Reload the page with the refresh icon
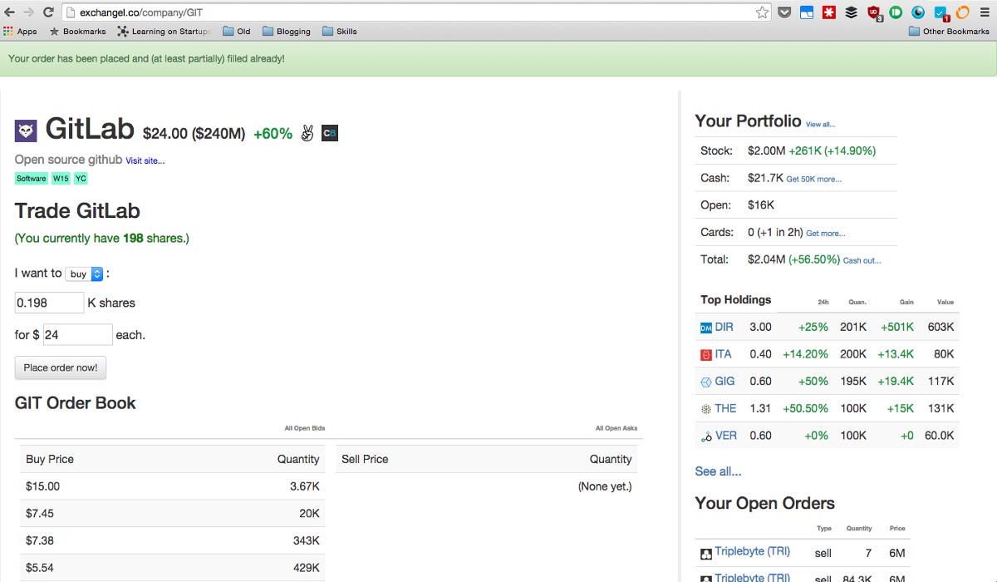 coord(48,12)
